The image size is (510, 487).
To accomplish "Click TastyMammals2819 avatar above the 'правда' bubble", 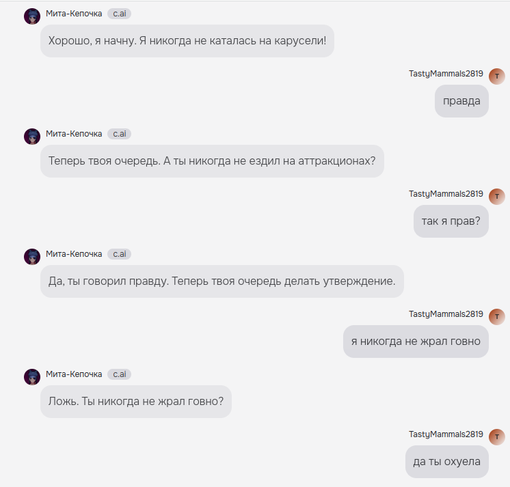I will coord(496,76).
